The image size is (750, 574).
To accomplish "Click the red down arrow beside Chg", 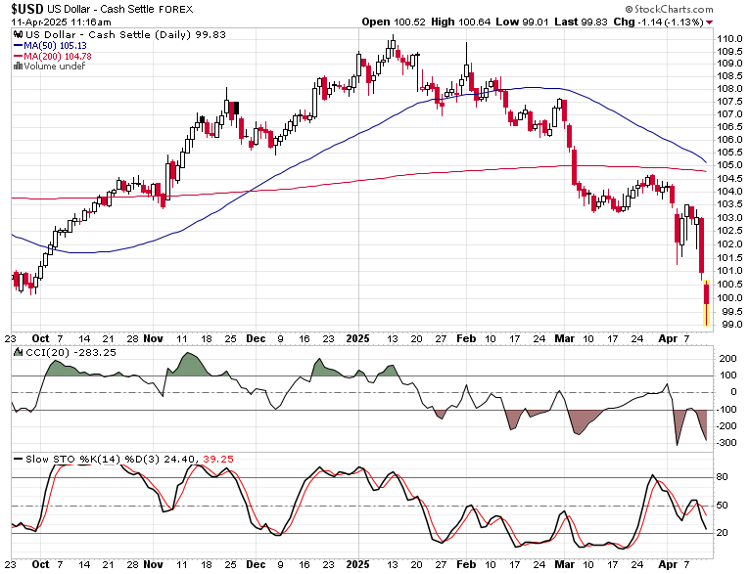I will (x=736, y=21).
